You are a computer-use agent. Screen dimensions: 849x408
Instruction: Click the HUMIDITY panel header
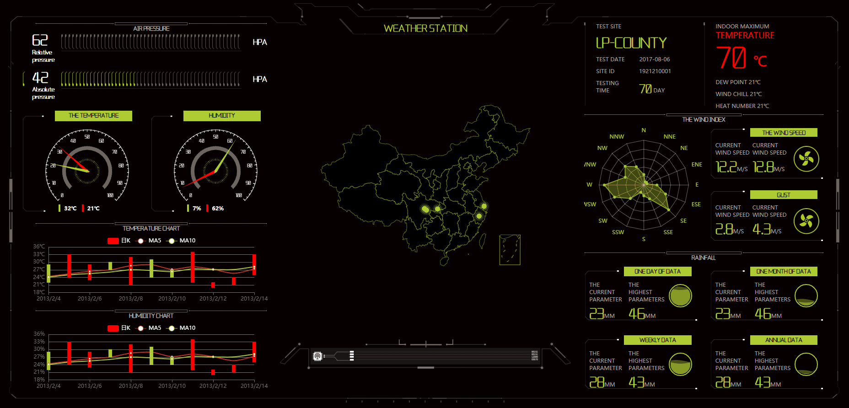point(222,116)
